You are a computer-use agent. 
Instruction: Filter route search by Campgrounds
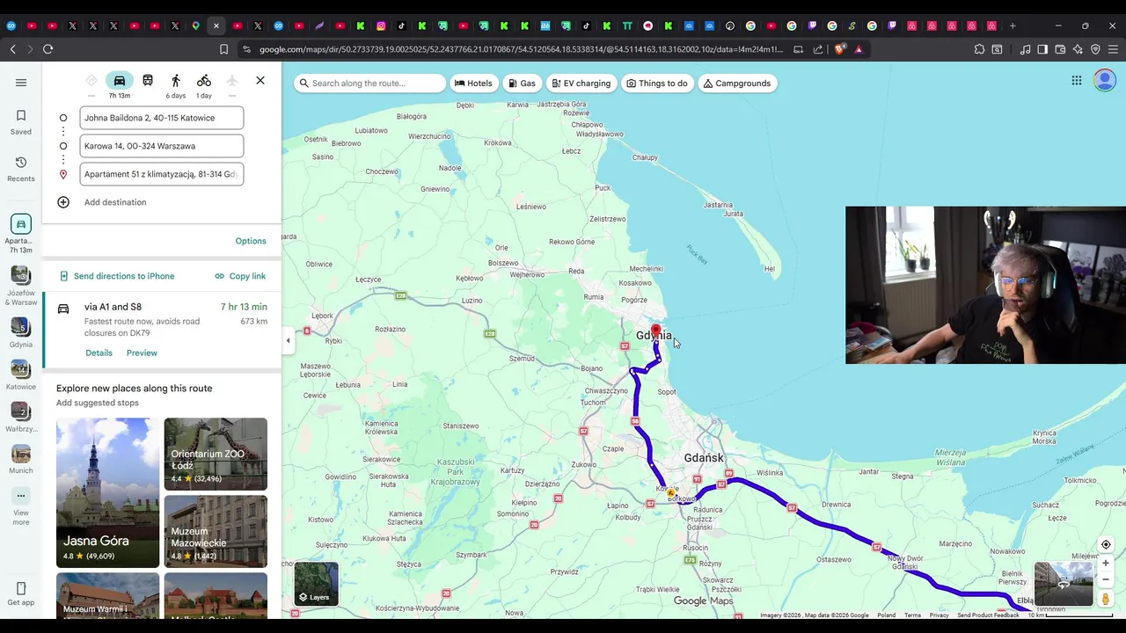point(737,84)
